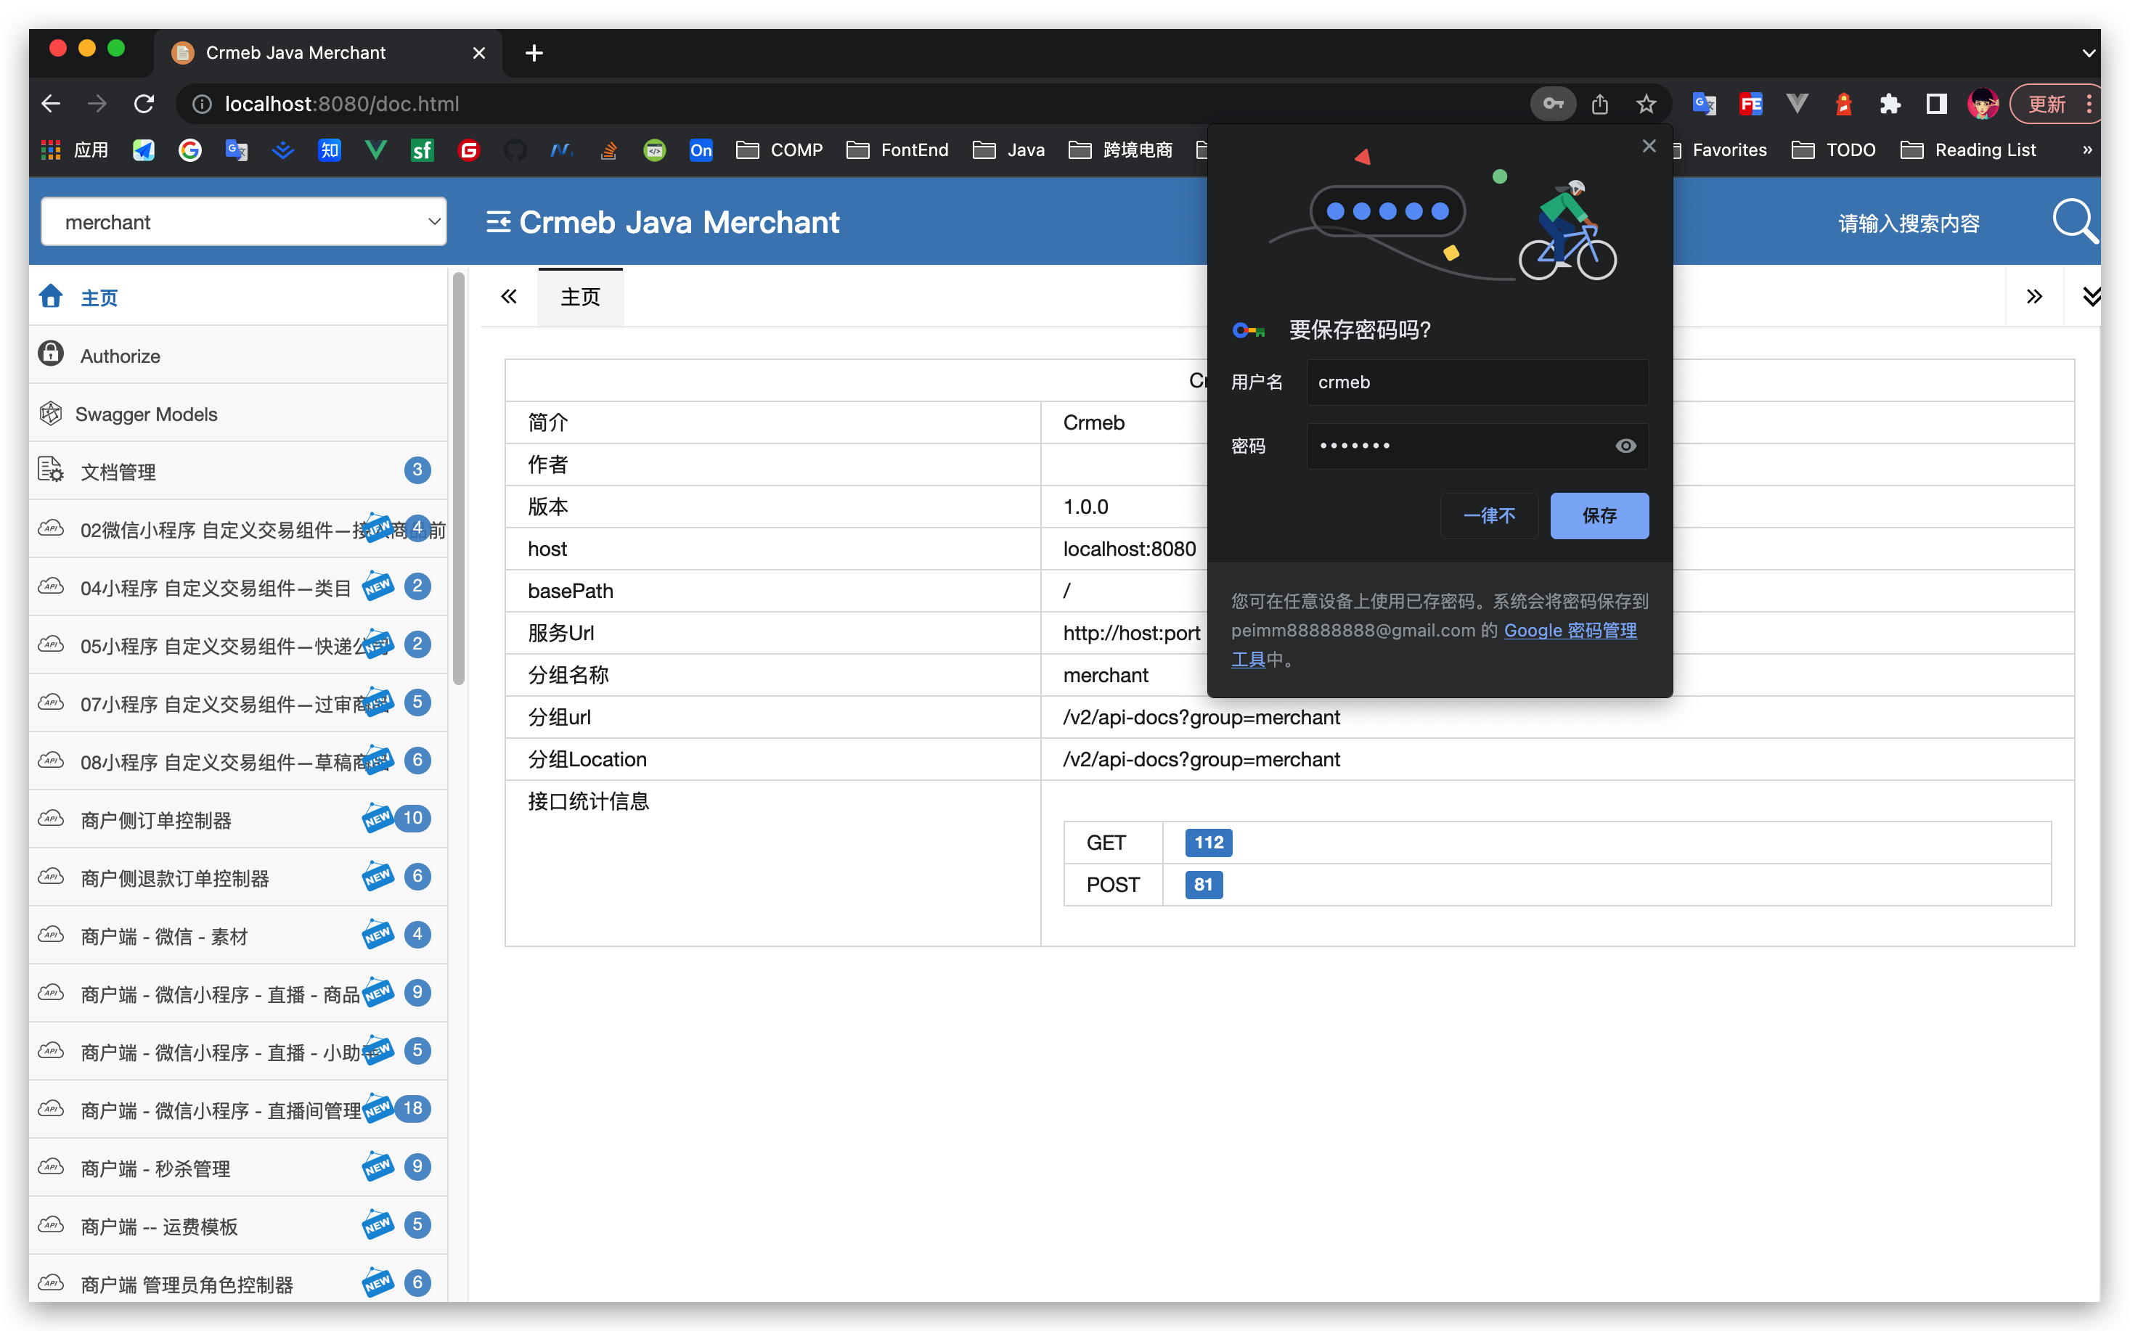The width and height of the screenshot is (2130, 1331).
Task: Collapse the sidebar using the double-left chevron
Action: coord(509,296)
